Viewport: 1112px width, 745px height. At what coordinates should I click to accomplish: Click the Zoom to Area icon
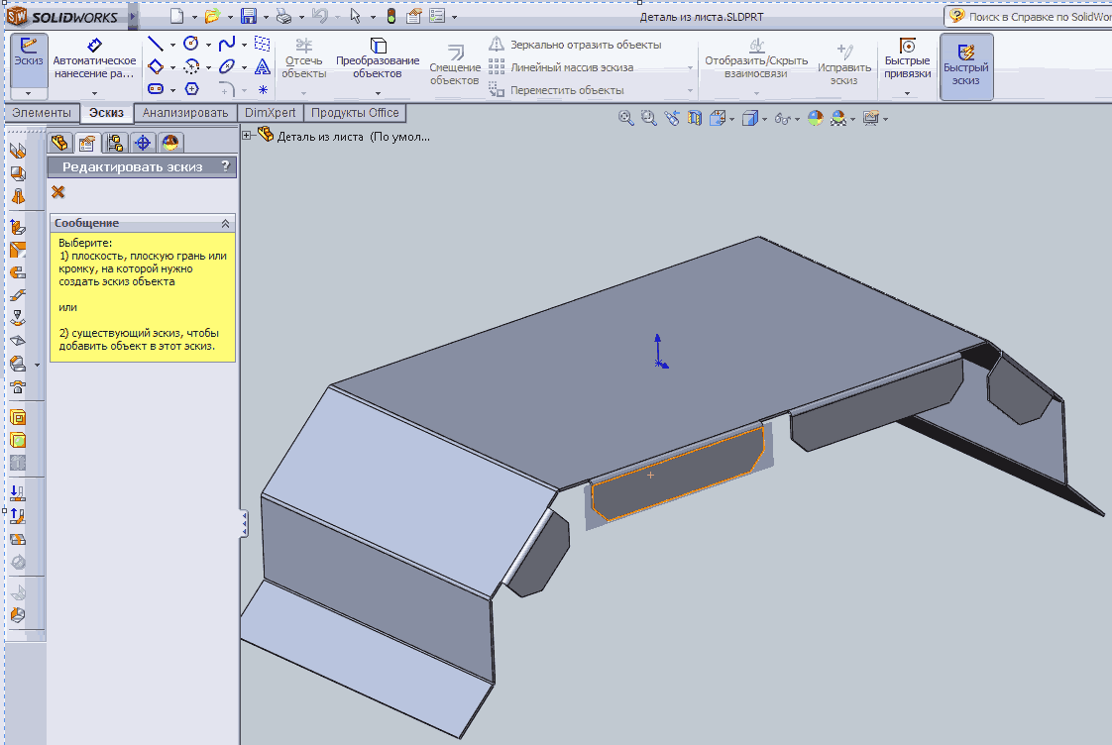click(648, 118)
